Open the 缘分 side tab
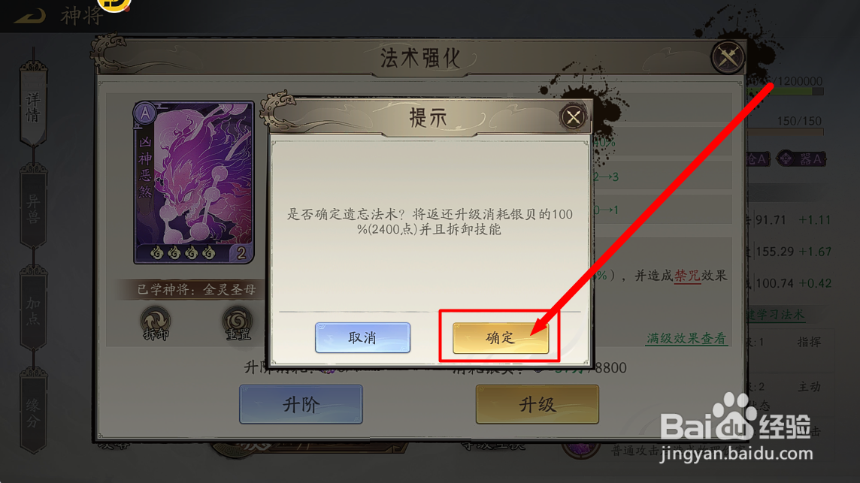Screen dimensions: 860x483 click(33, 412)
